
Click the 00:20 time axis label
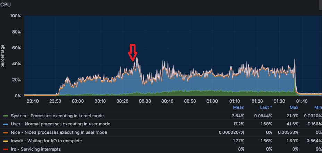(122, 101)
